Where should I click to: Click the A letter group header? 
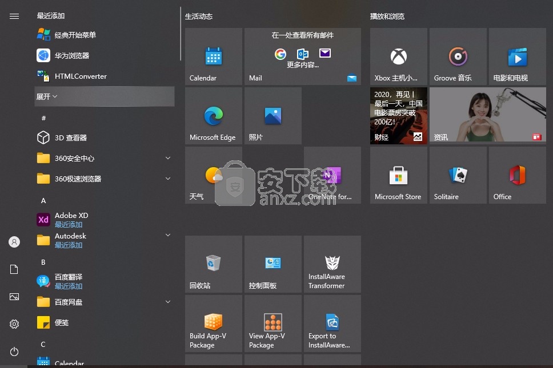tap(43, 200)
